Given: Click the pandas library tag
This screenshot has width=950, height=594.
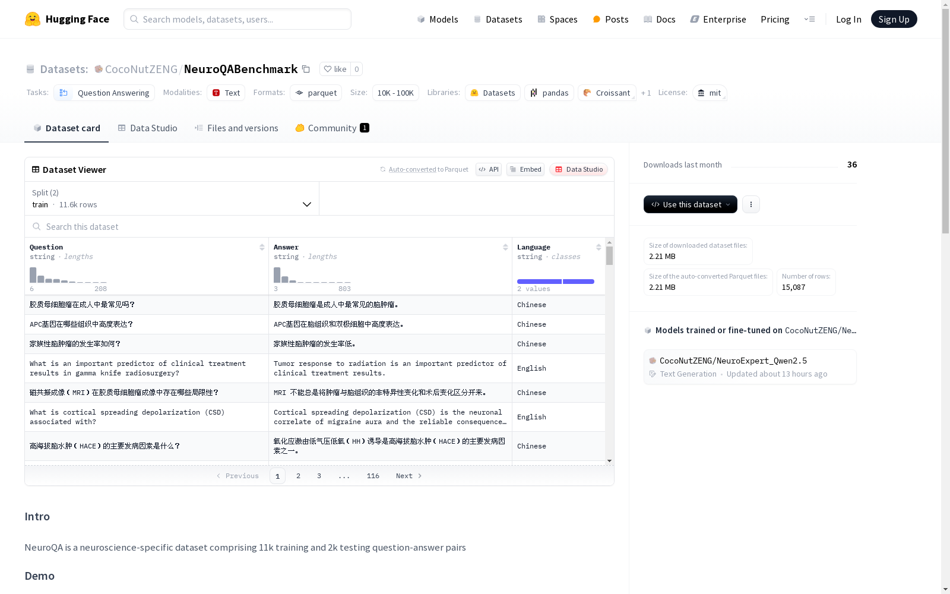Looking at the screenshot, I should [x=549, y=93].
